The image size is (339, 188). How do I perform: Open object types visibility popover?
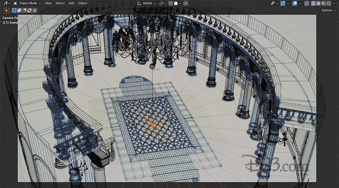click(x=274, y=3)
